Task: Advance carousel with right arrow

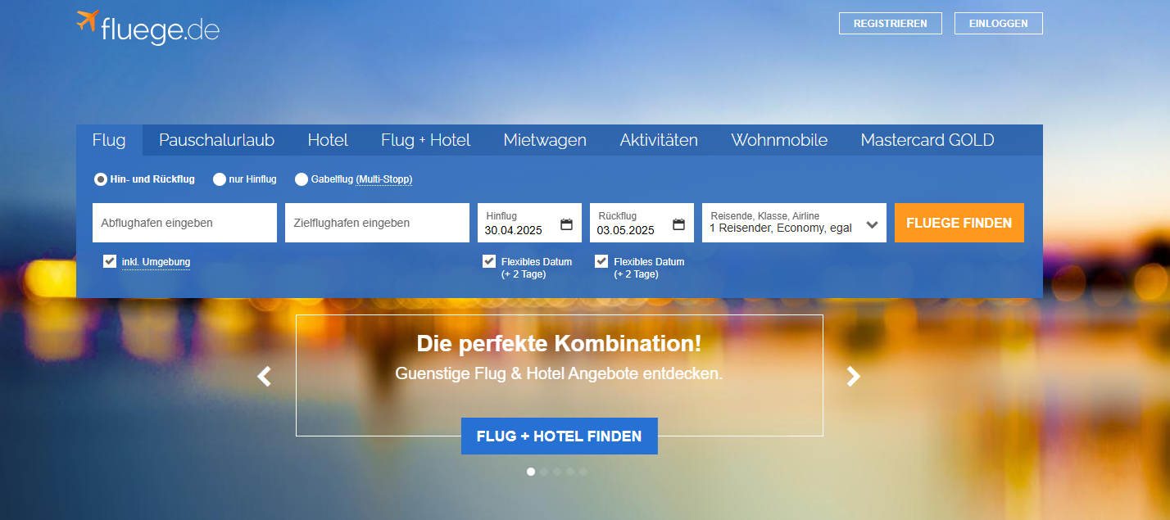Action: point(854,376)
